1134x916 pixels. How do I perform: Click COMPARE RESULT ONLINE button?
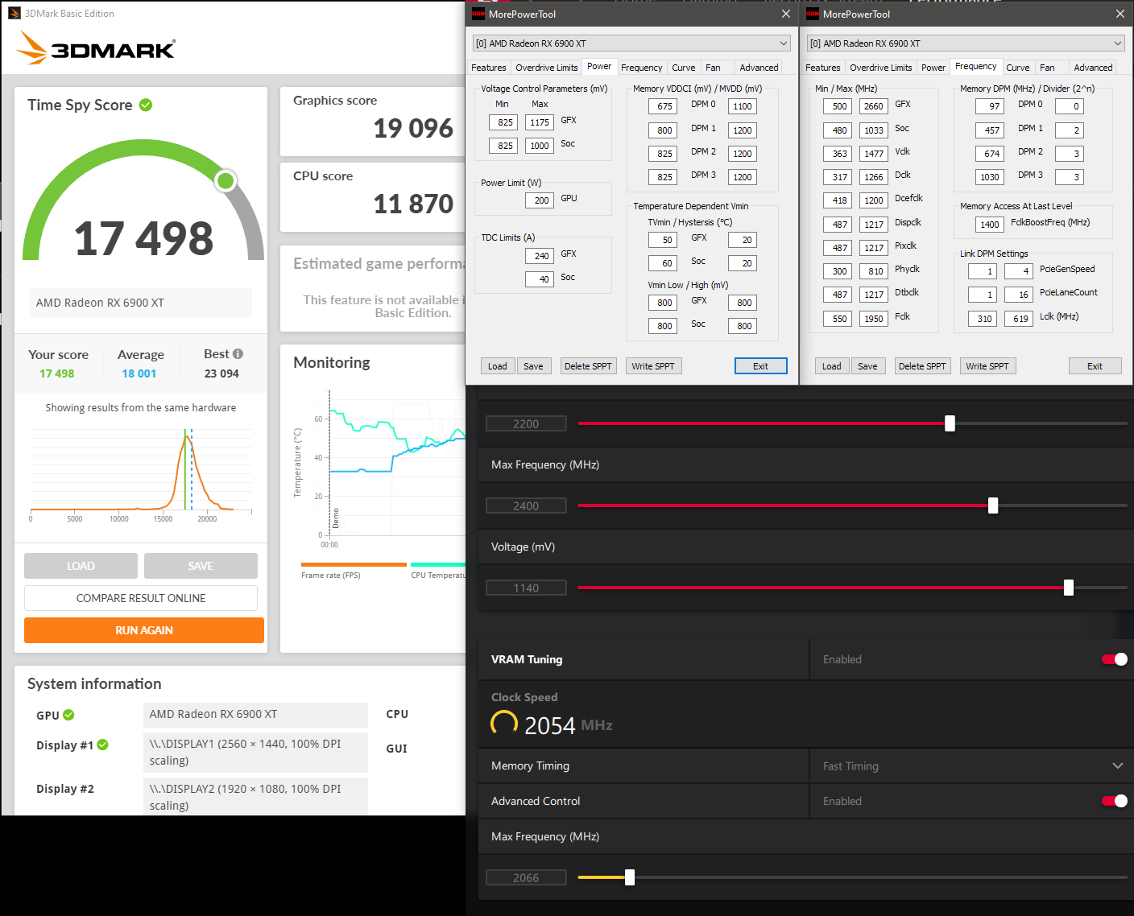141,598
